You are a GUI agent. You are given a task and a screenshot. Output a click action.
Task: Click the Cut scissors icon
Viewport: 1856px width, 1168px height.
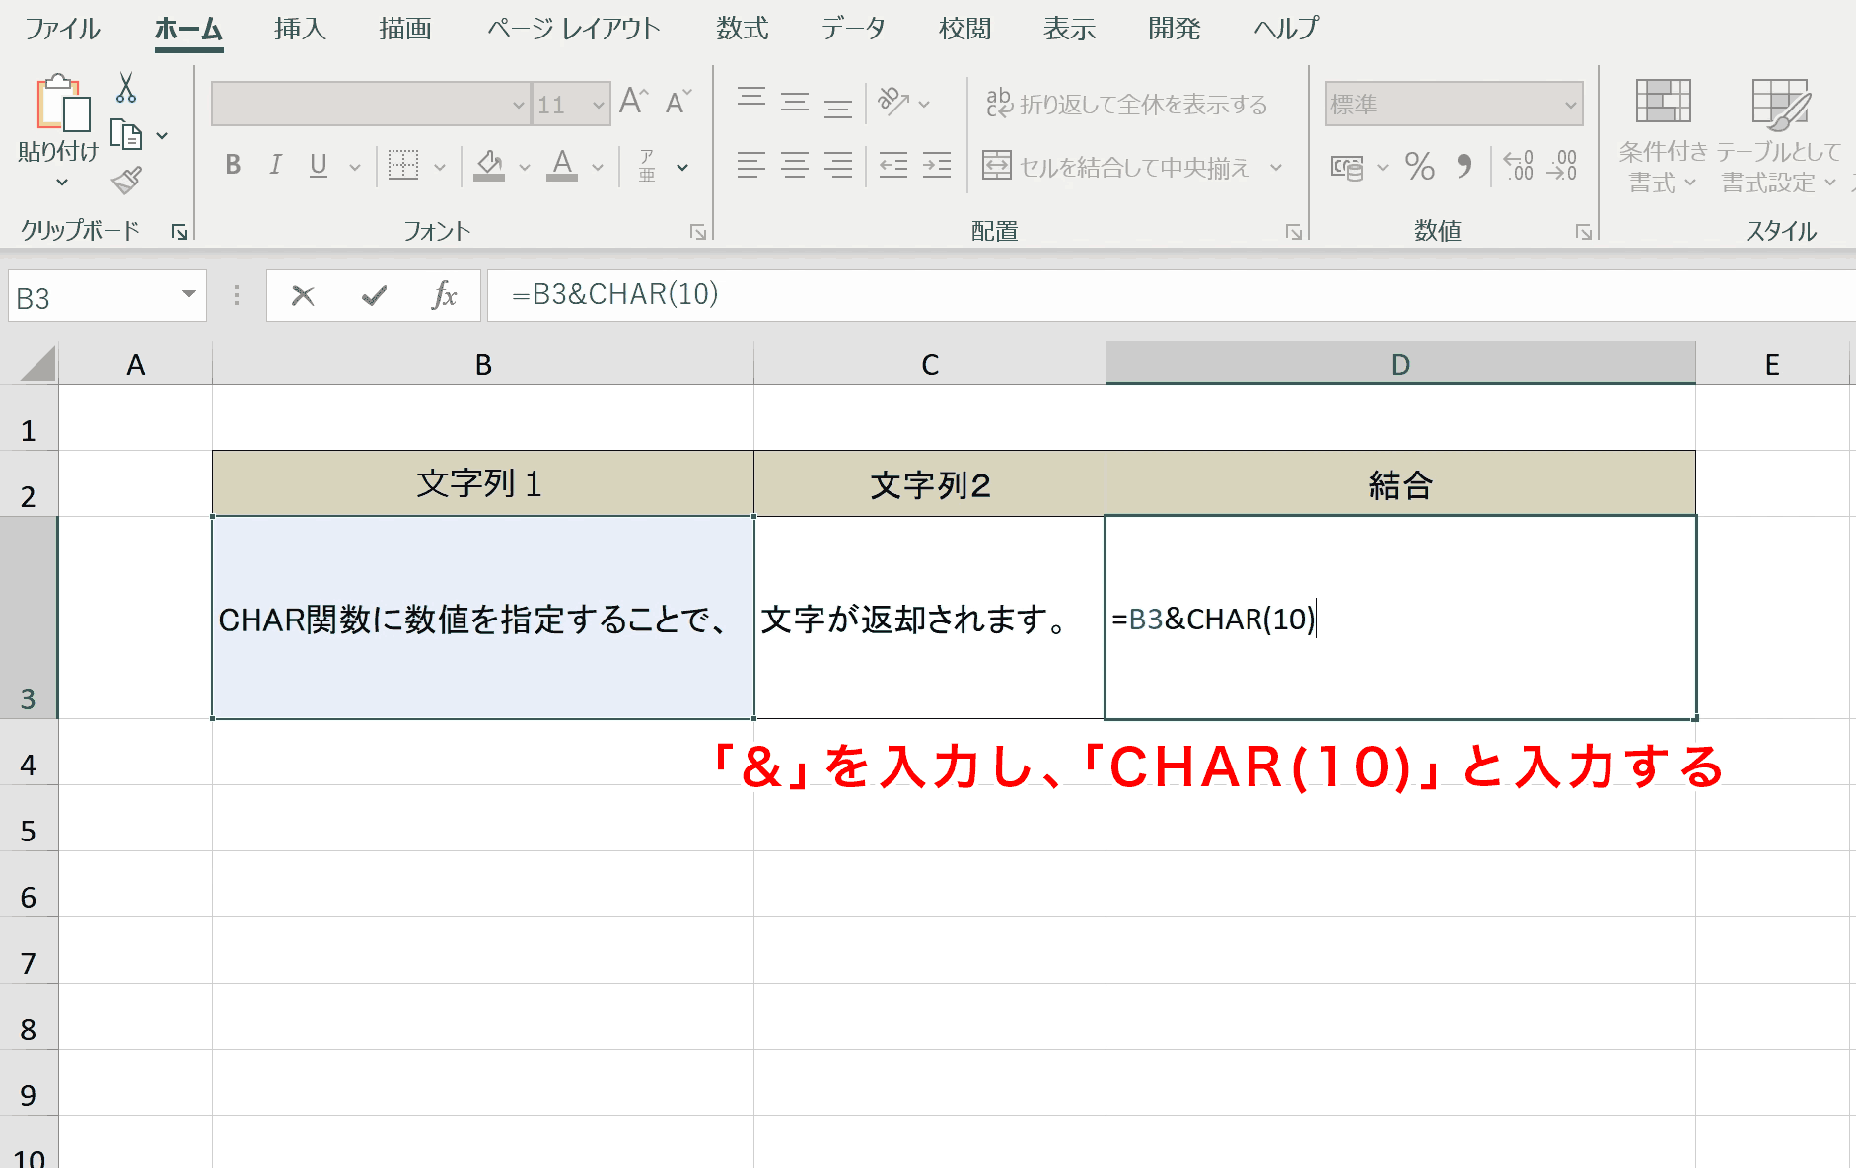126,87
